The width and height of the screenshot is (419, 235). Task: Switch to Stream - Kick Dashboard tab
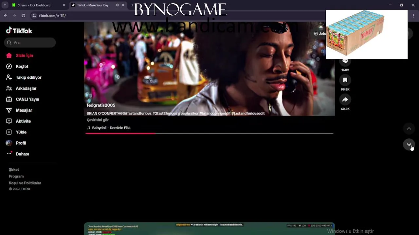click(39, 5)
